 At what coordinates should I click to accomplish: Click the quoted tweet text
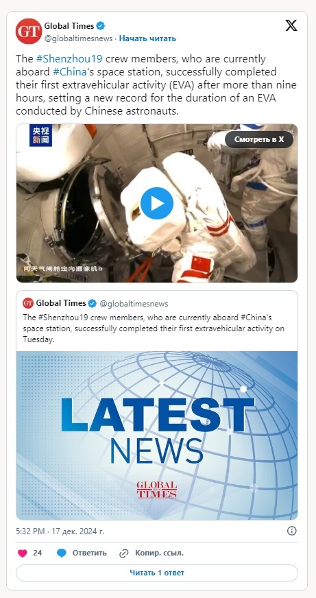[x=154, y=328]
